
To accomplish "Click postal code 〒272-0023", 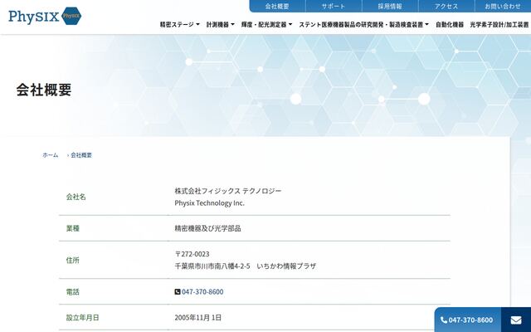I will pos(192,254).
